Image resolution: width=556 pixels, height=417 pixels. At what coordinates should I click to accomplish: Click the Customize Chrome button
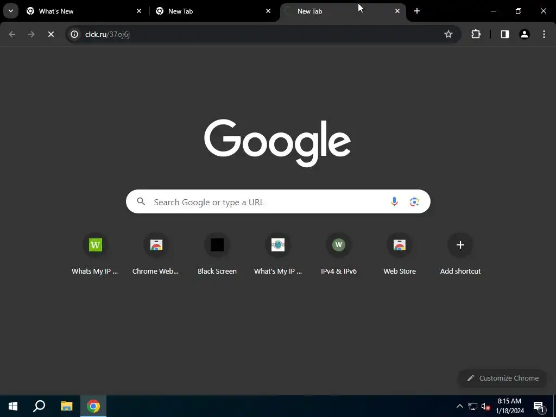coord(503,378)
